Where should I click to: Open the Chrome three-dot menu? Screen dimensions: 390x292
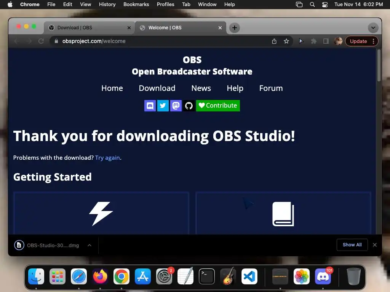click(373, 41)
